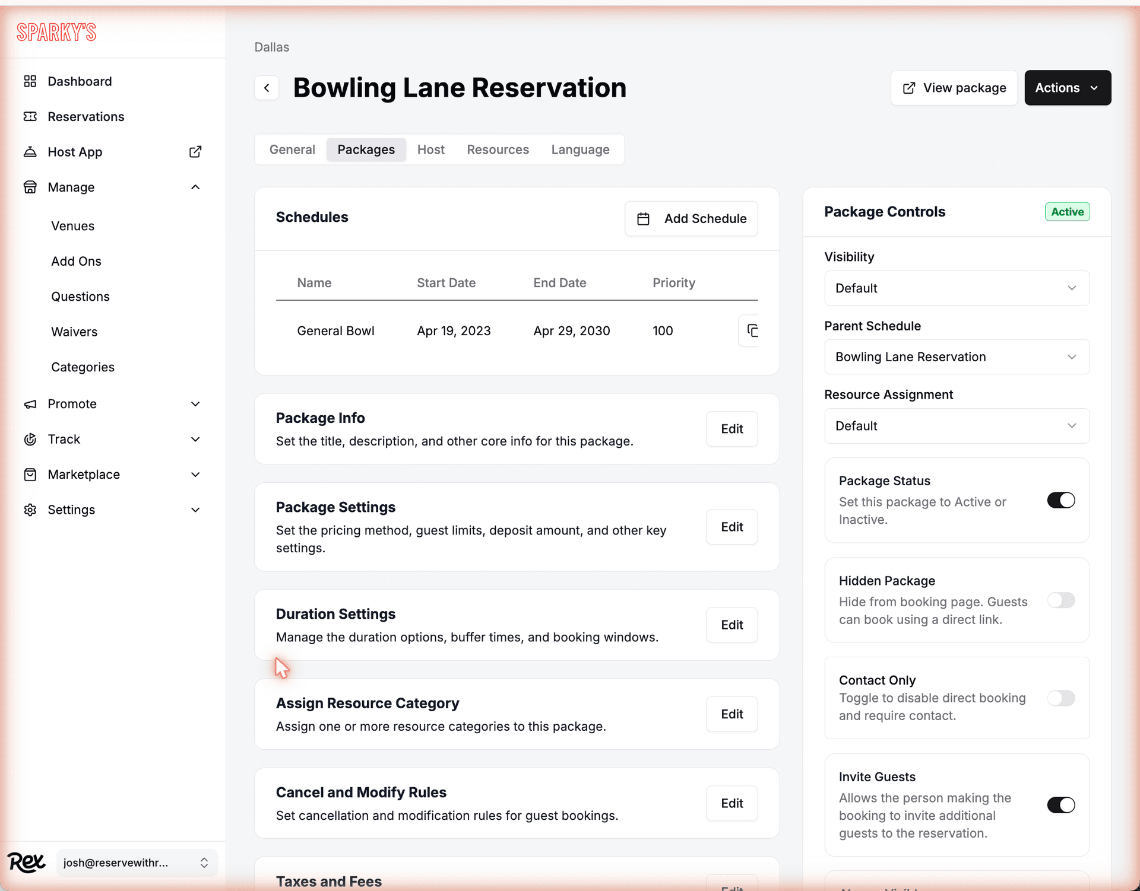Edit Package Info
Screen dimensions: 1140x891
(731, 429)
